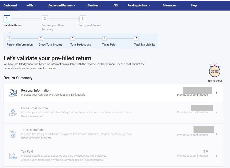Switch to the Dashboard tab

[10, 5]
